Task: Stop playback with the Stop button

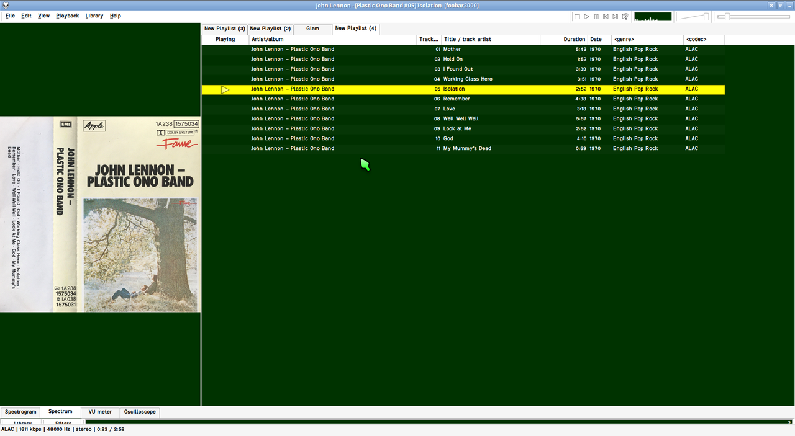Action: tap(577, 17)
